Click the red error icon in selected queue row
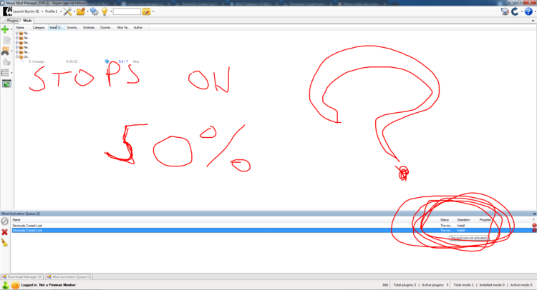 pos(534,230)
